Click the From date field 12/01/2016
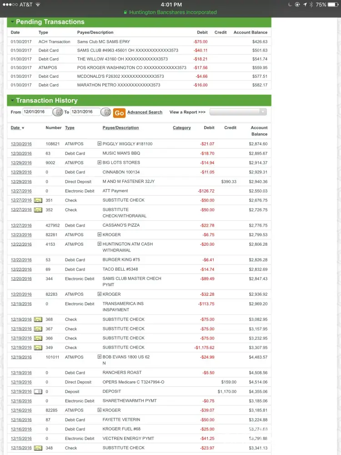The height and width of the screenshot is (455, 341). click(37, 112)
